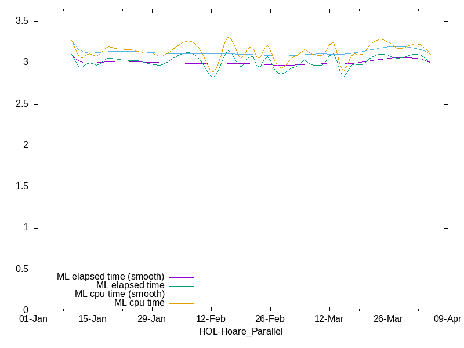Viewport: 464px width, 348px height.
Task: Choose the 12-Mar x-axis date label
Action: click(x=329, y=319)
